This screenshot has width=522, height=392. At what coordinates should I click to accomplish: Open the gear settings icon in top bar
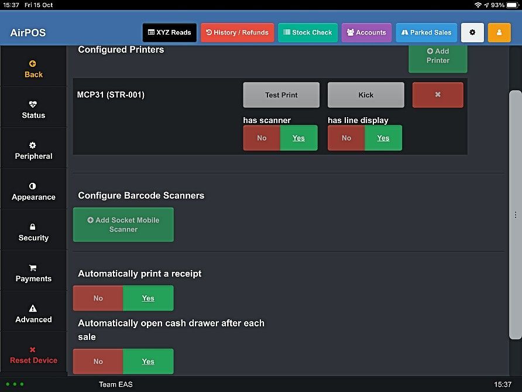pyautogui.click(x=472, y=32)
